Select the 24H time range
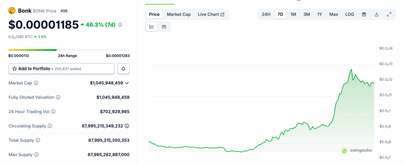The image size is (404, 165). point(266,15)
